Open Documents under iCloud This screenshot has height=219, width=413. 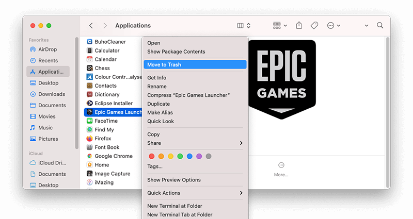[48, 174]
